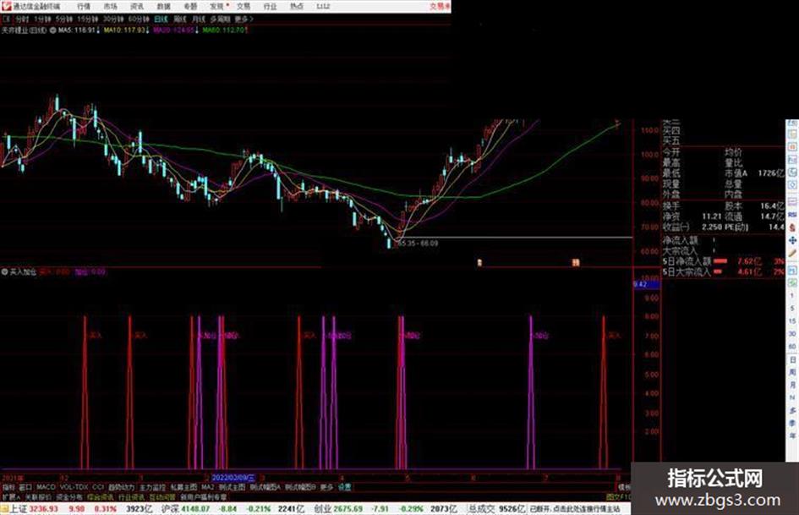
Task: Select the 主力监控 indicator tab
Action: 152,487
